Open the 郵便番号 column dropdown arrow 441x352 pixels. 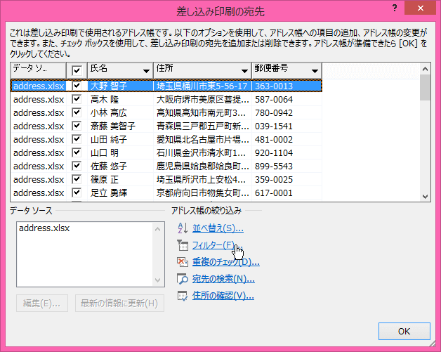(315, 71)
